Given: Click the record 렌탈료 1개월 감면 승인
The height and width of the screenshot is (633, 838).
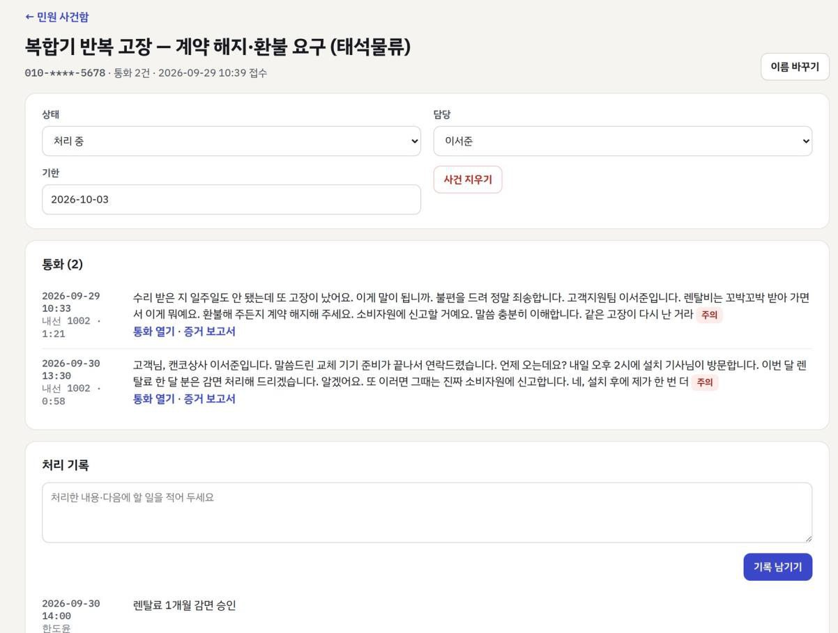Looking at the screenshot, I should [185, 605].
